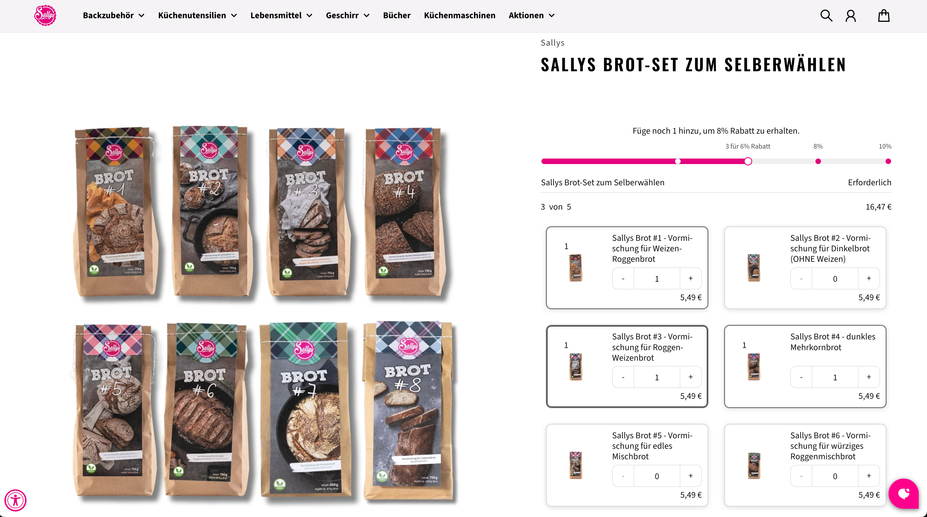Remove one Brot #4 dunkles Mehrkornbrot
This screenshot has width=927, height=517.
[801, 378]
